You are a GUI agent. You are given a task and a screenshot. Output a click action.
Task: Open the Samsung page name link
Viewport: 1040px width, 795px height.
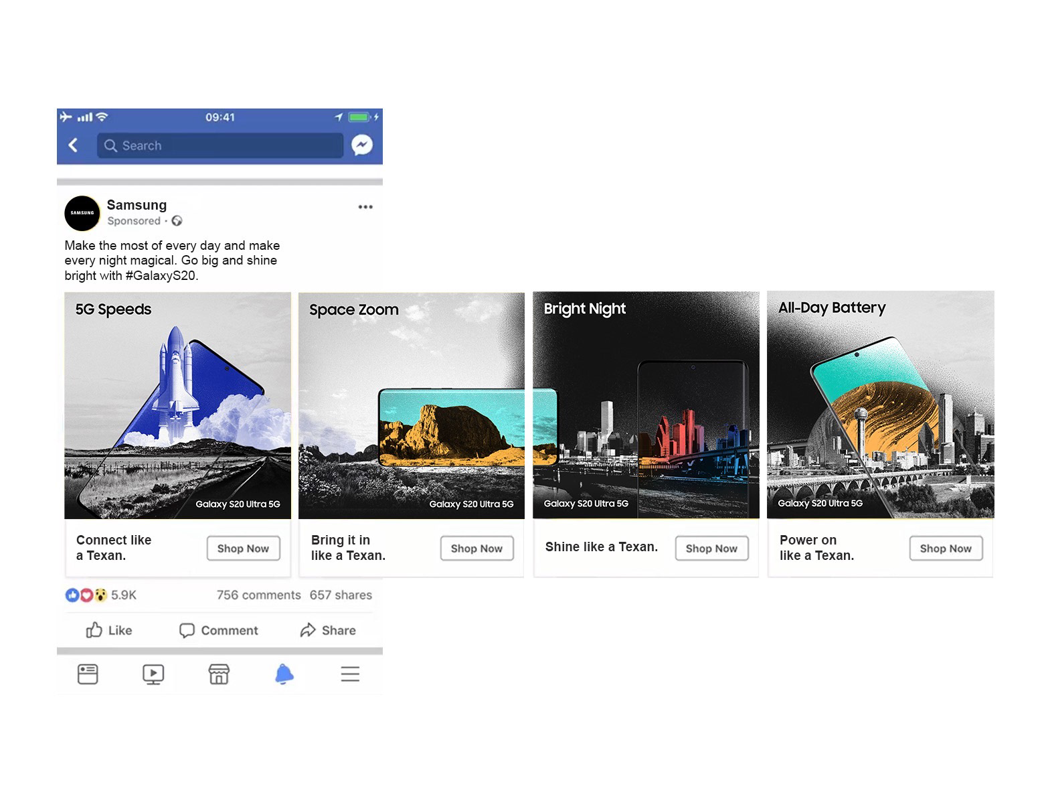[137, 205]
